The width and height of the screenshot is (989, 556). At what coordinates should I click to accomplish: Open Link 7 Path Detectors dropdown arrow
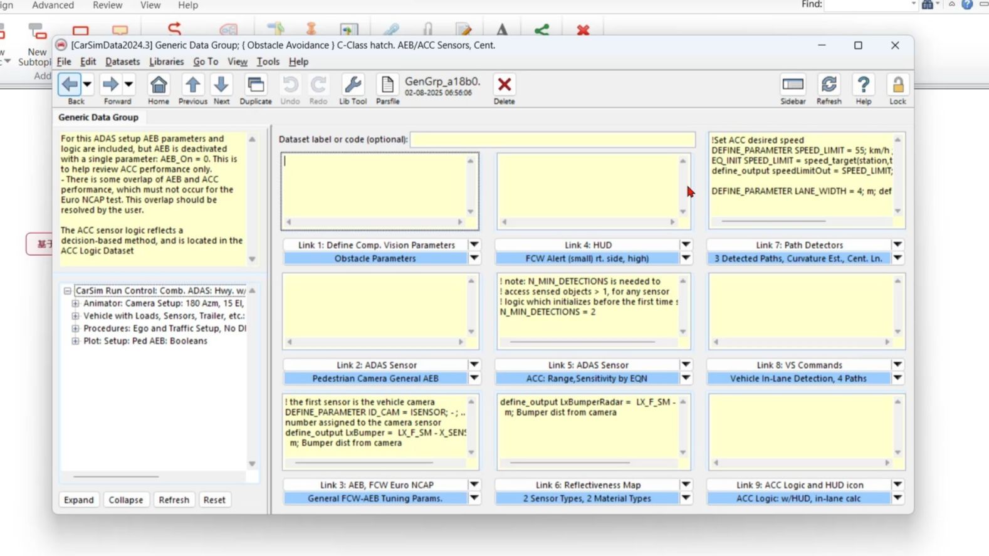point(898,244)
